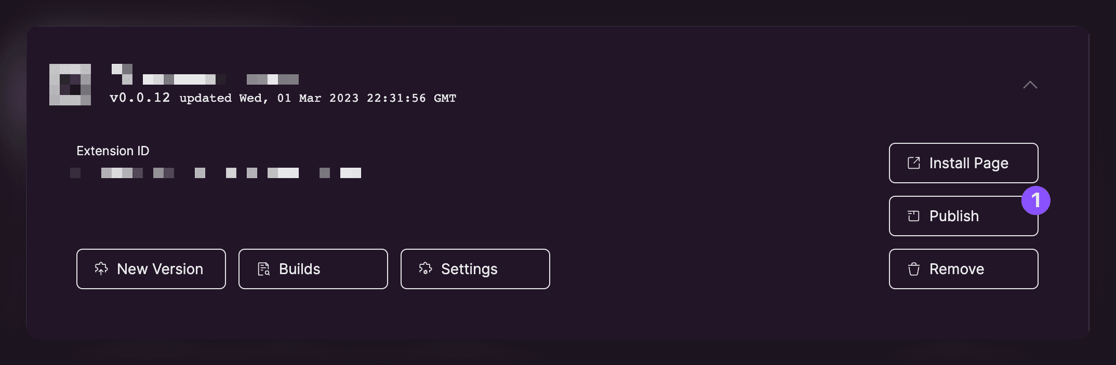Viewport: 1116px width, 365px height.
Task: Click the trash can icon on Remove
Action: 913,269
